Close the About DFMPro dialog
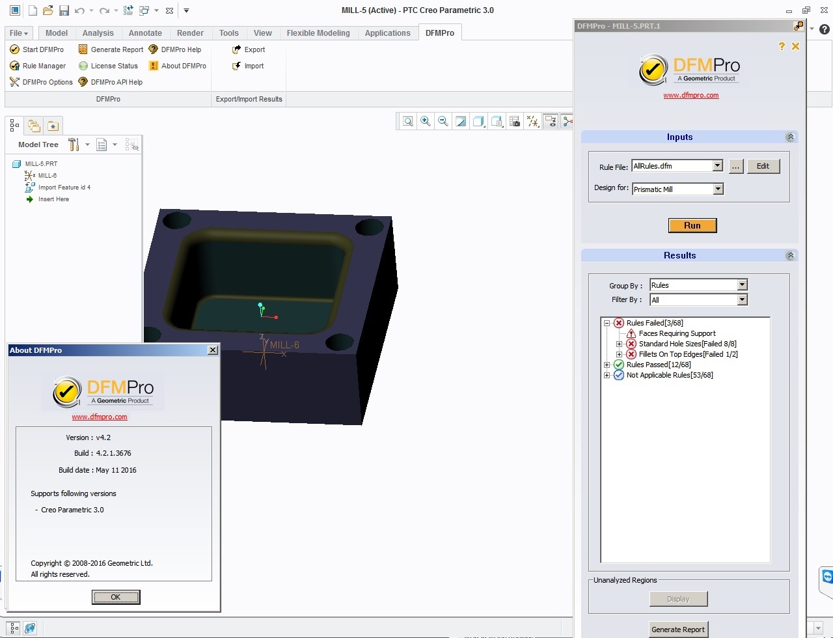Screen dimensions: 833x638 [x=212, y=350]
